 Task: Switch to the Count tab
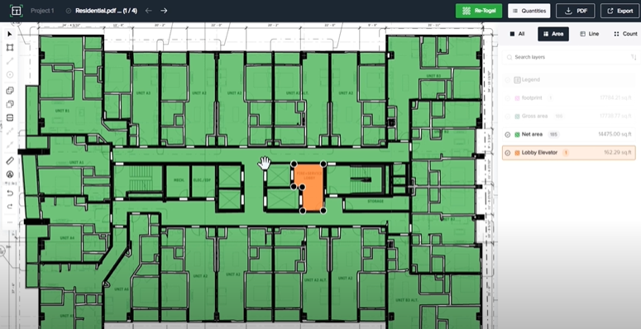tap(625, 34)
